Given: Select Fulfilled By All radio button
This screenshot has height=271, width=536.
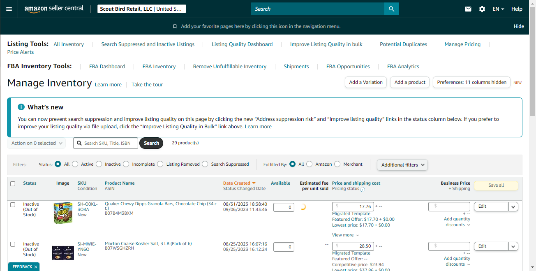Looking at the screenshot, I should (x=293, y=164).
